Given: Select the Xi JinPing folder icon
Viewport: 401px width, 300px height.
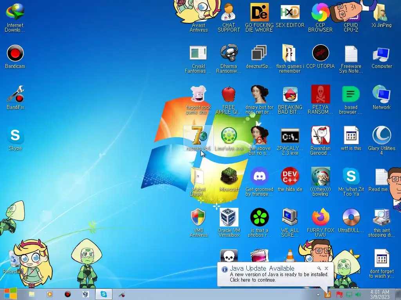Looking at the screenshot, I should coord(381,16).
